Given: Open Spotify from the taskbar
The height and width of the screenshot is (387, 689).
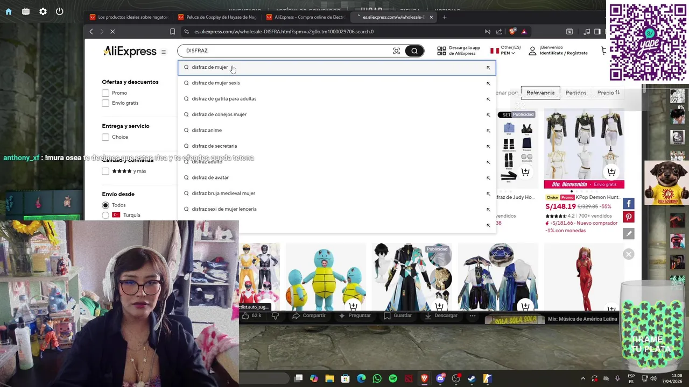Looking at the screenshot, I should [393, 379].
